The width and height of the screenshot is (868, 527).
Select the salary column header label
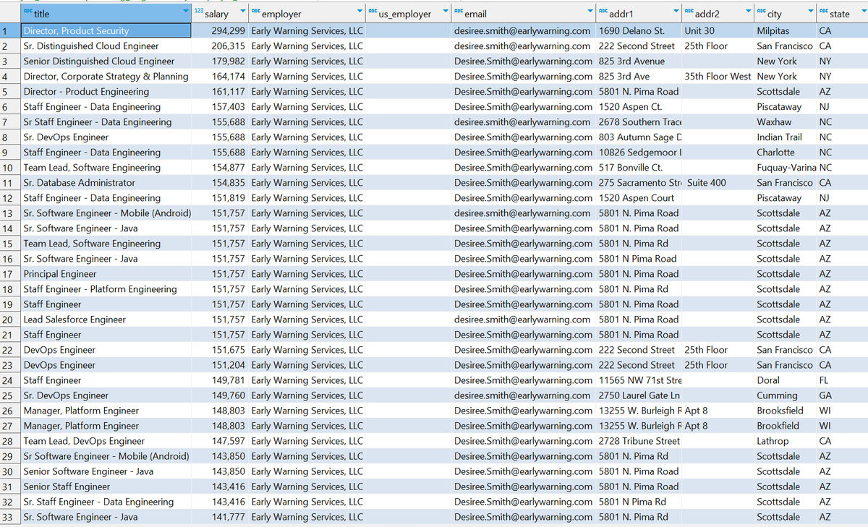pyautogui.click(x=217, y=14)
